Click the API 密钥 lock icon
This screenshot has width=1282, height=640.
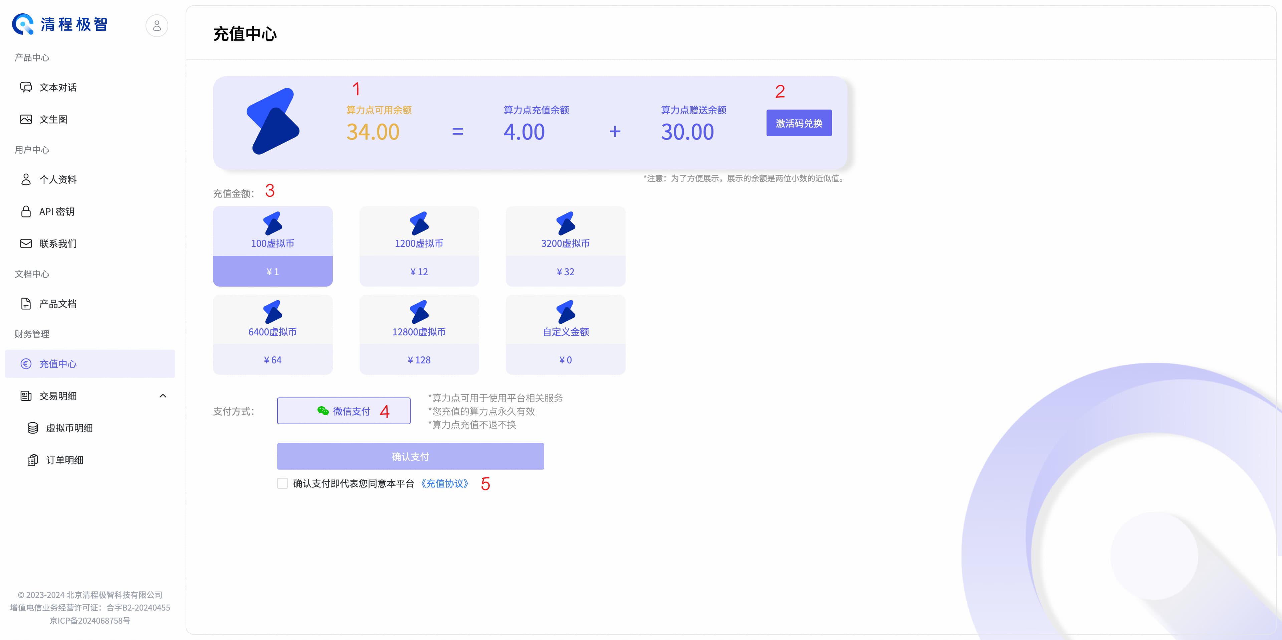pos(26,212)
